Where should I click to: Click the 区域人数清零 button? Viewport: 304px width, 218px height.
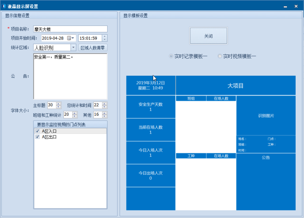point(93,48)
